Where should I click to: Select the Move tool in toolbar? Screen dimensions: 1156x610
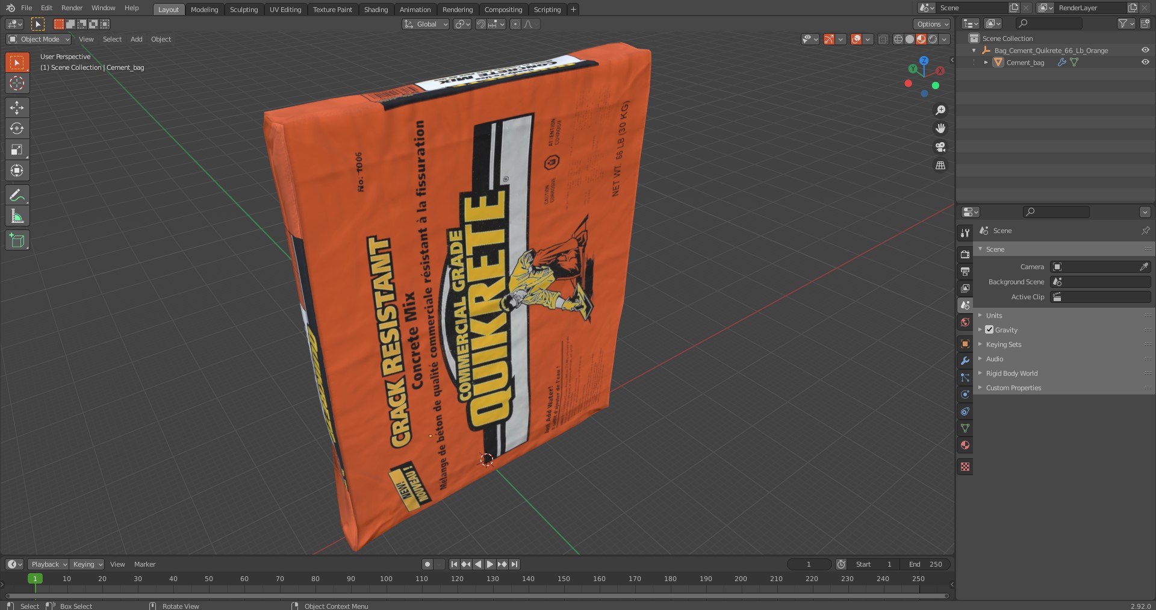click(17, 107)
